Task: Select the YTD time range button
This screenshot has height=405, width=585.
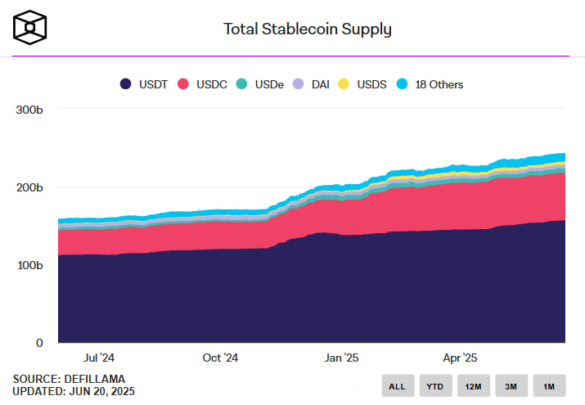Action: click(x=434, y=385)
